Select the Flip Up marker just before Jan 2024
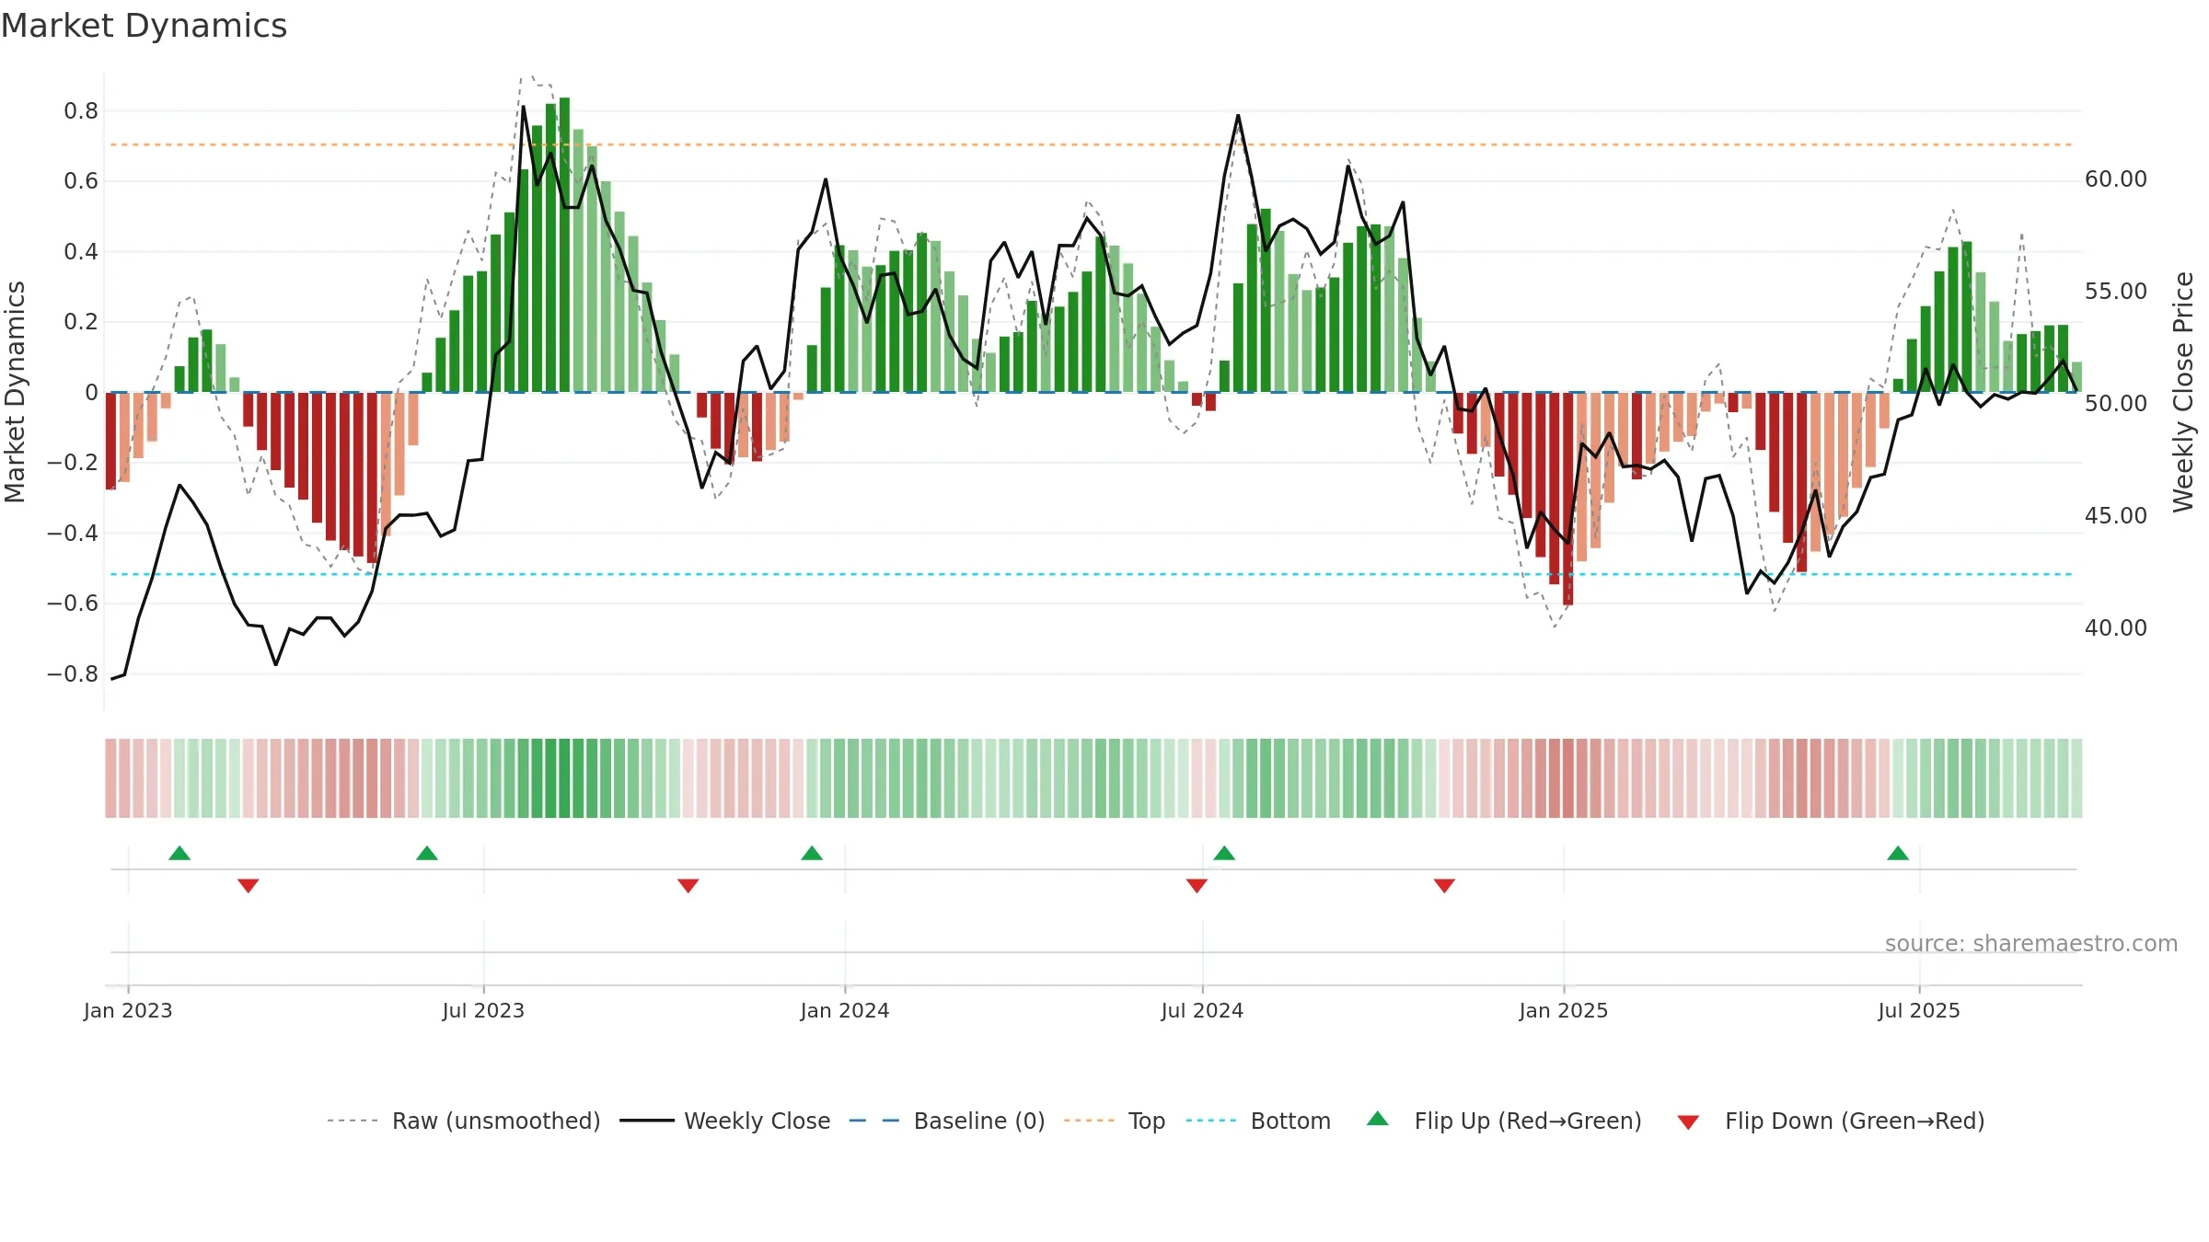 point(812,853)
